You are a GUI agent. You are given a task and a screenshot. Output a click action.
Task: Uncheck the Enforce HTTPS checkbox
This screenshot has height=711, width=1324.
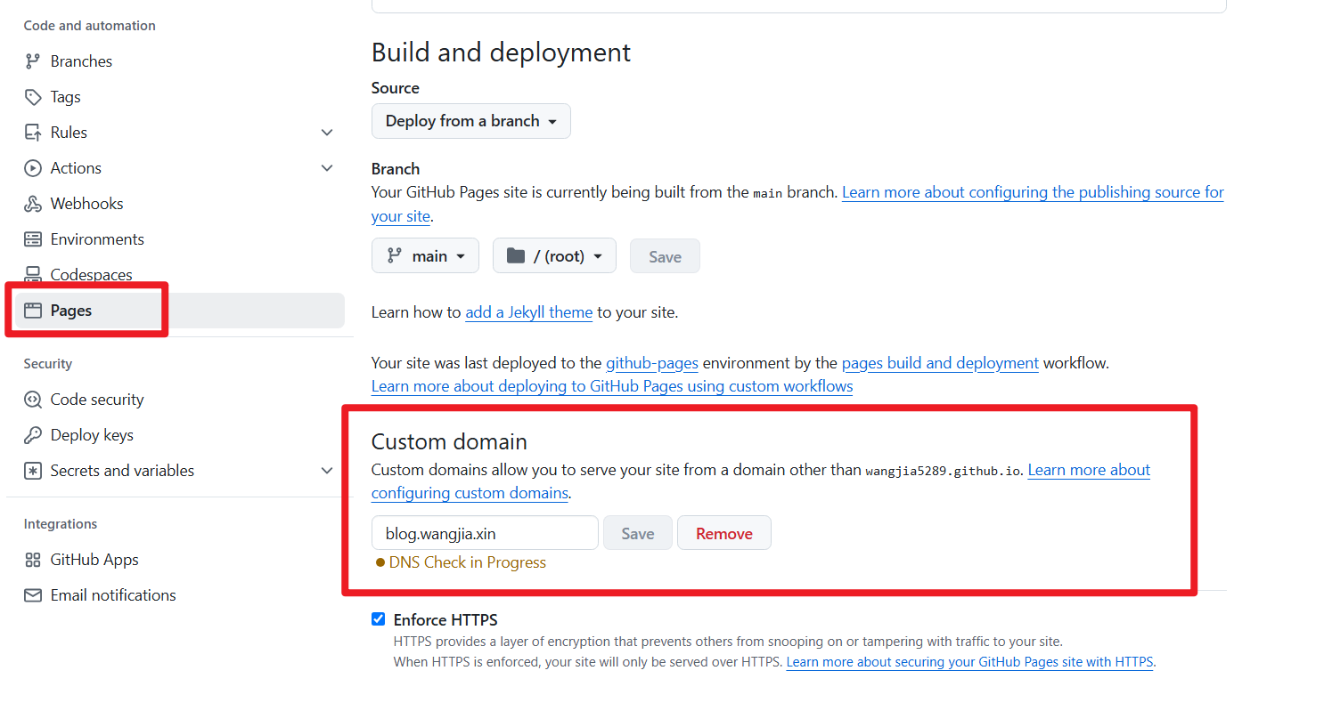pyautogui.click(x=379, y=619)
